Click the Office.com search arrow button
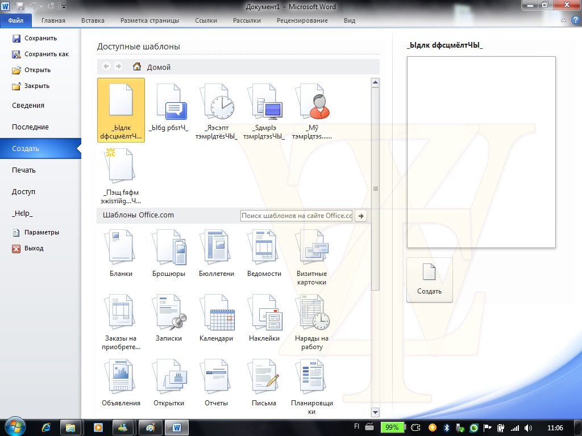 pyautogui.click(x=360, y=216)
